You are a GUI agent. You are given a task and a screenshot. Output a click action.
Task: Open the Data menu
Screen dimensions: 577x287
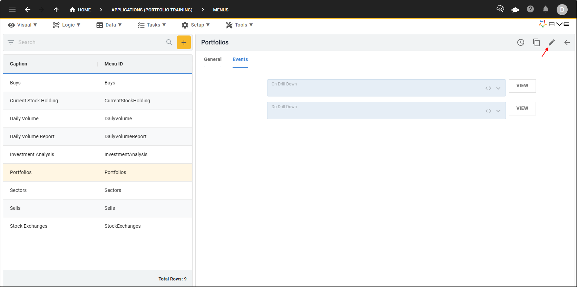pyautogui.click(x=109, y=25)
